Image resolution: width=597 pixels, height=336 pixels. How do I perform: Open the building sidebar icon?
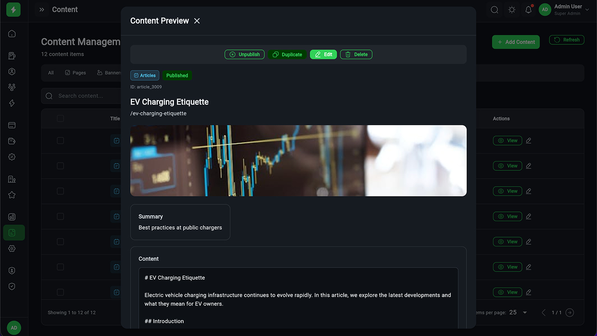tap(12, 179)
